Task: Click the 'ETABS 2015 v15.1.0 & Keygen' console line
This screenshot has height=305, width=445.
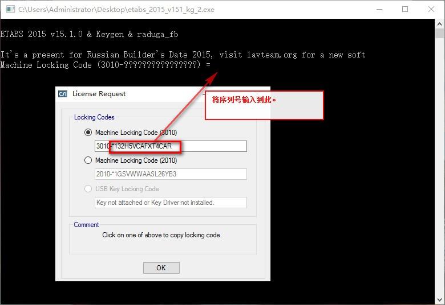Action: 89,34
